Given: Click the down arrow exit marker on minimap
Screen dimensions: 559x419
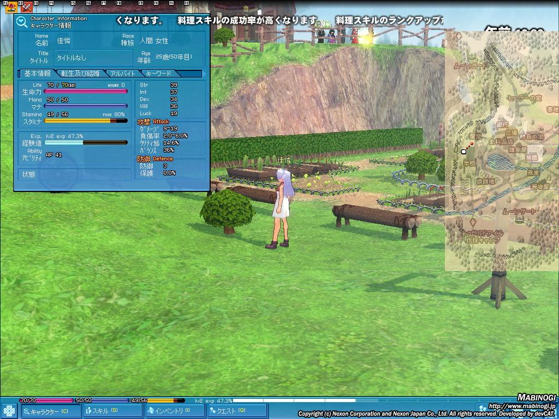Looking at the screenshot, I should click(x=472, y=223).
